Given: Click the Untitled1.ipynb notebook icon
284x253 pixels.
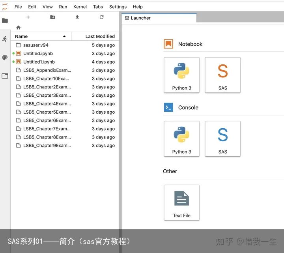Looking at the screenshot, I should [x=18, y=62].
